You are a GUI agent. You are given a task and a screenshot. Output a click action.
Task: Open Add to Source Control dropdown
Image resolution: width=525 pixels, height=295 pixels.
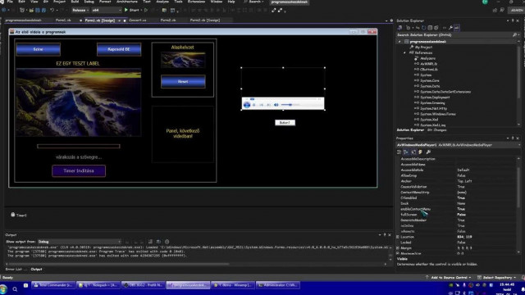coord(448,277)
